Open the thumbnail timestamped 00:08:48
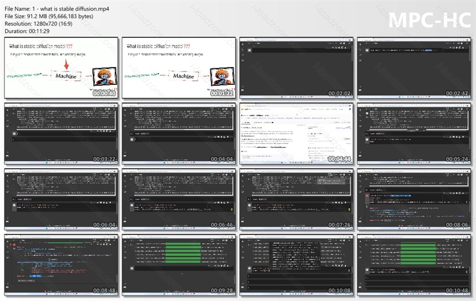The image size is (476, 301). click(x=61, y=265)
